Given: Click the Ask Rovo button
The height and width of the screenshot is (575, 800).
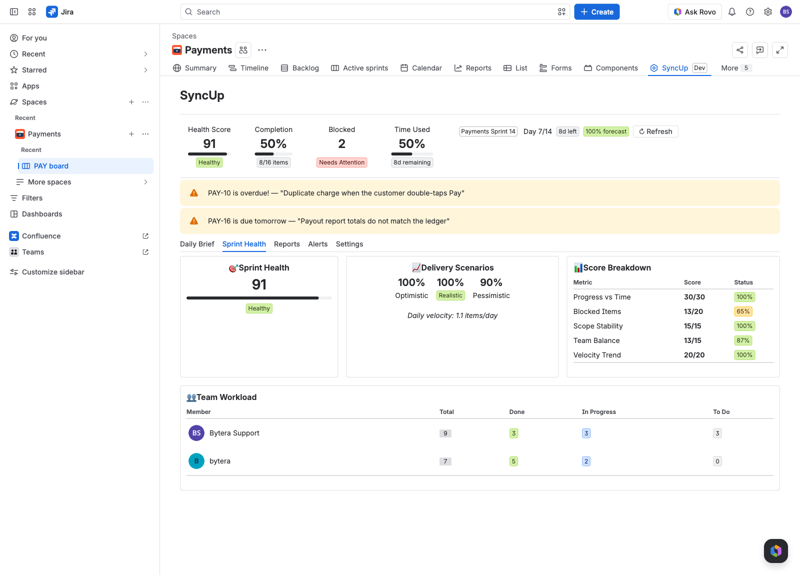Looking at the screenshot, I should [x=695, y=12].
